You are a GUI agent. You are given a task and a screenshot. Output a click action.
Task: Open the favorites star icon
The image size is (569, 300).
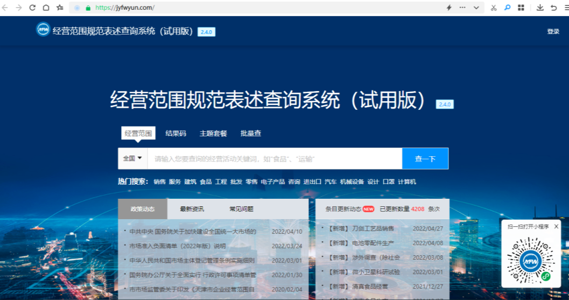[60, 8]
